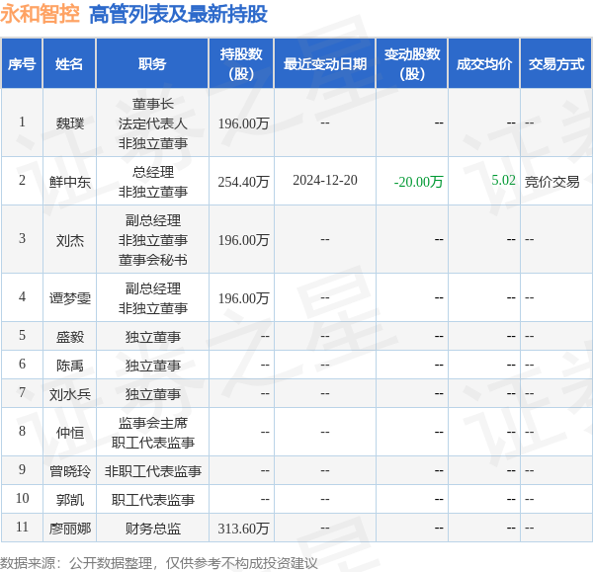
Task: Click the name 刘水兵 in row 7
Action: (70, 394)
